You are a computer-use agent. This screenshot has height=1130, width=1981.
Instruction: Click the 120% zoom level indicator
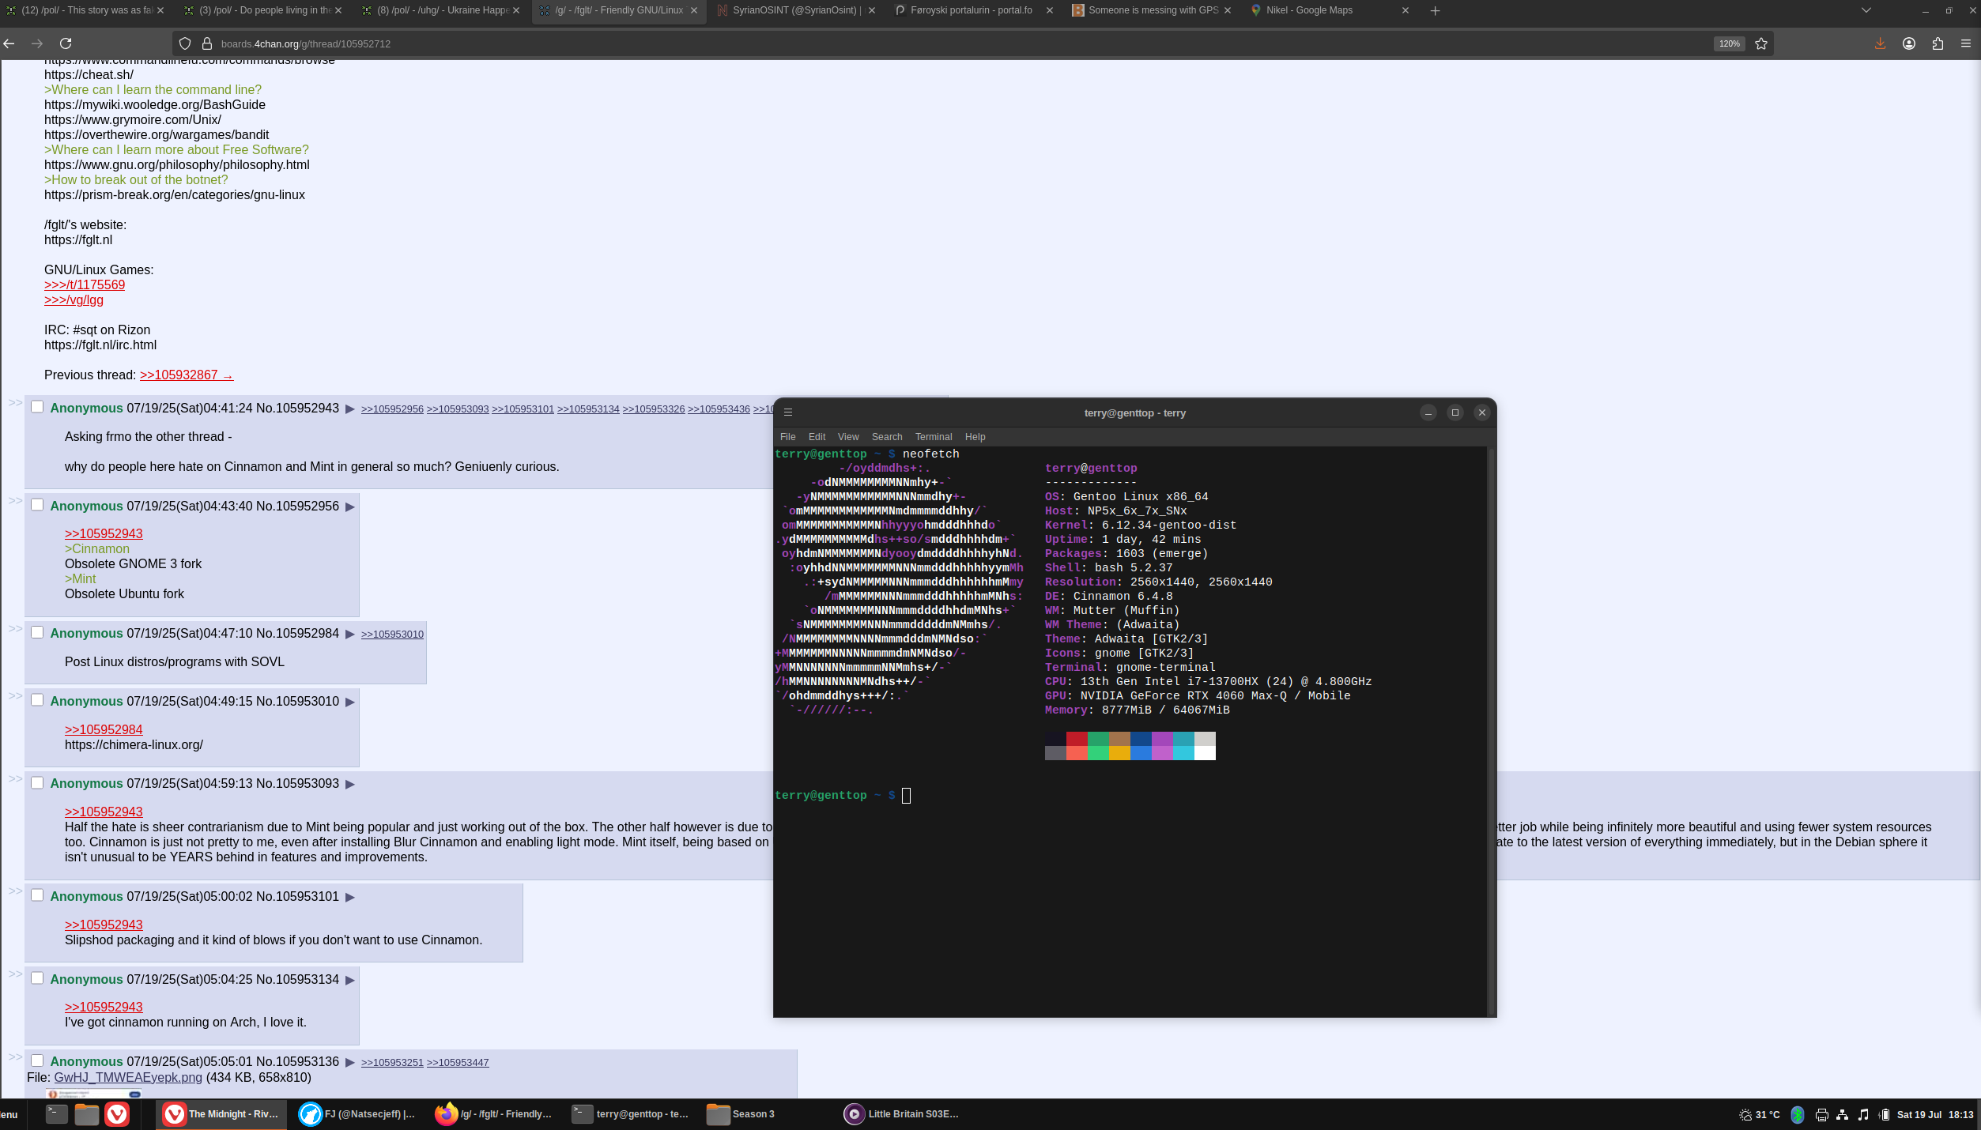click(1729, 43)
